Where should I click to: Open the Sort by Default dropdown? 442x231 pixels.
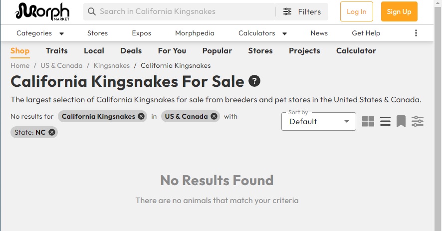[x=319, y=122]
